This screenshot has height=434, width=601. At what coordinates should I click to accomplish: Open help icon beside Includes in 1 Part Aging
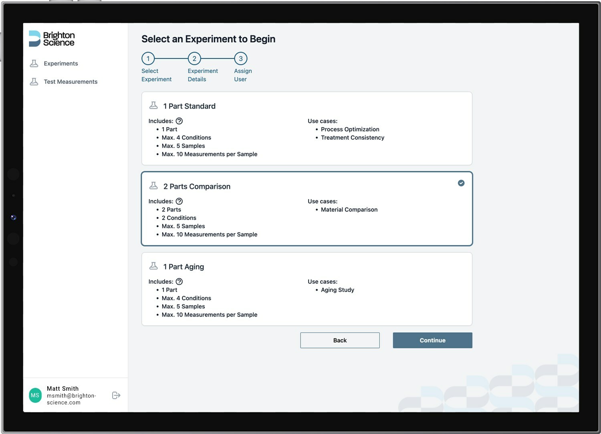[x=179, y=282]
